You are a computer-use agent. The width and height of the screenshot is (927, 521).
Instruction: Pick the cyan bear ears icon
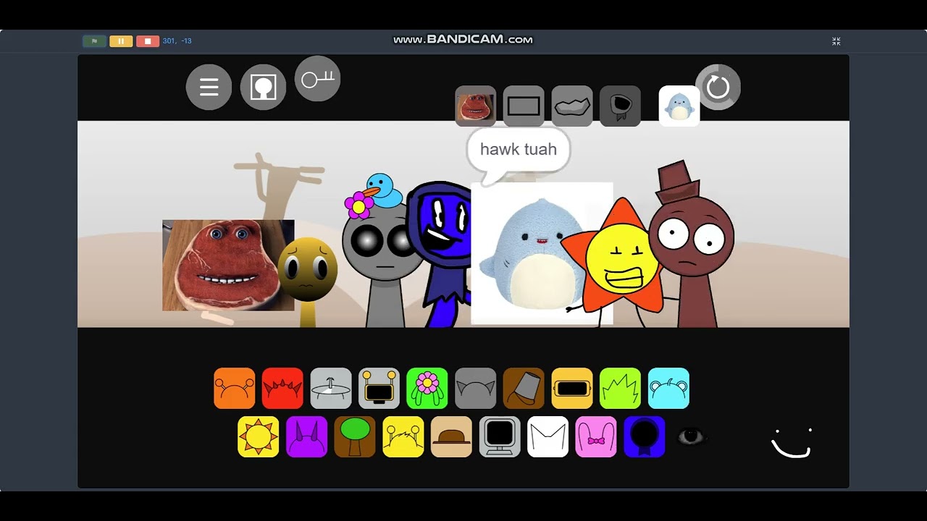668,389
